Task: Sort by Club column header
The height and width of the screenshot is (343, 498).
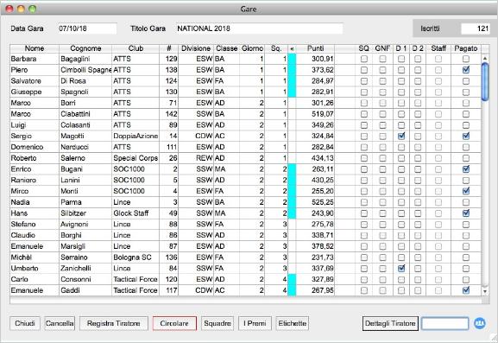Action: 136,48
